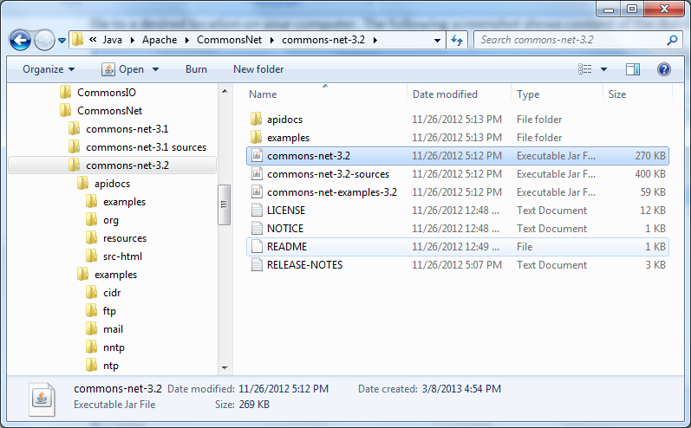Click the Refresh button in address bar
The height and width of the screenshot is (428, 691).
click(457, 40)
